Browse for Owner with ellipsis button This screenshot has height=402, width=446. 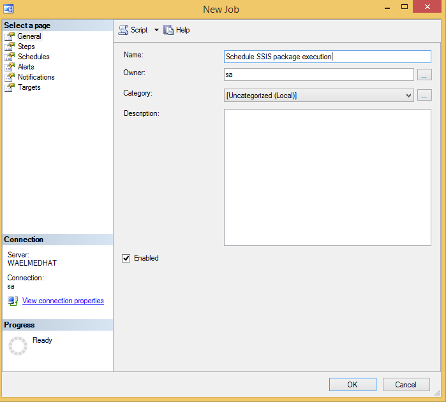click(424, 75)
